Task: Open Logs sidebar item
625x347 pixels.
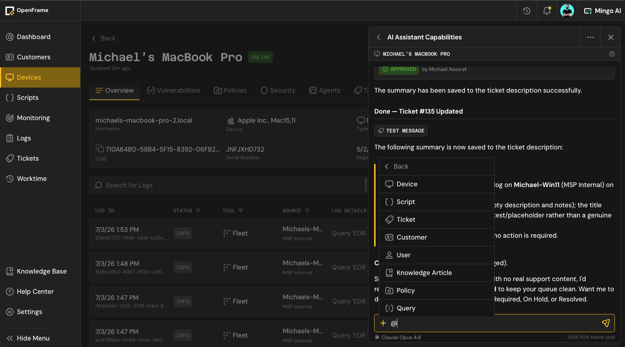Action: click(x=40, y=138)
